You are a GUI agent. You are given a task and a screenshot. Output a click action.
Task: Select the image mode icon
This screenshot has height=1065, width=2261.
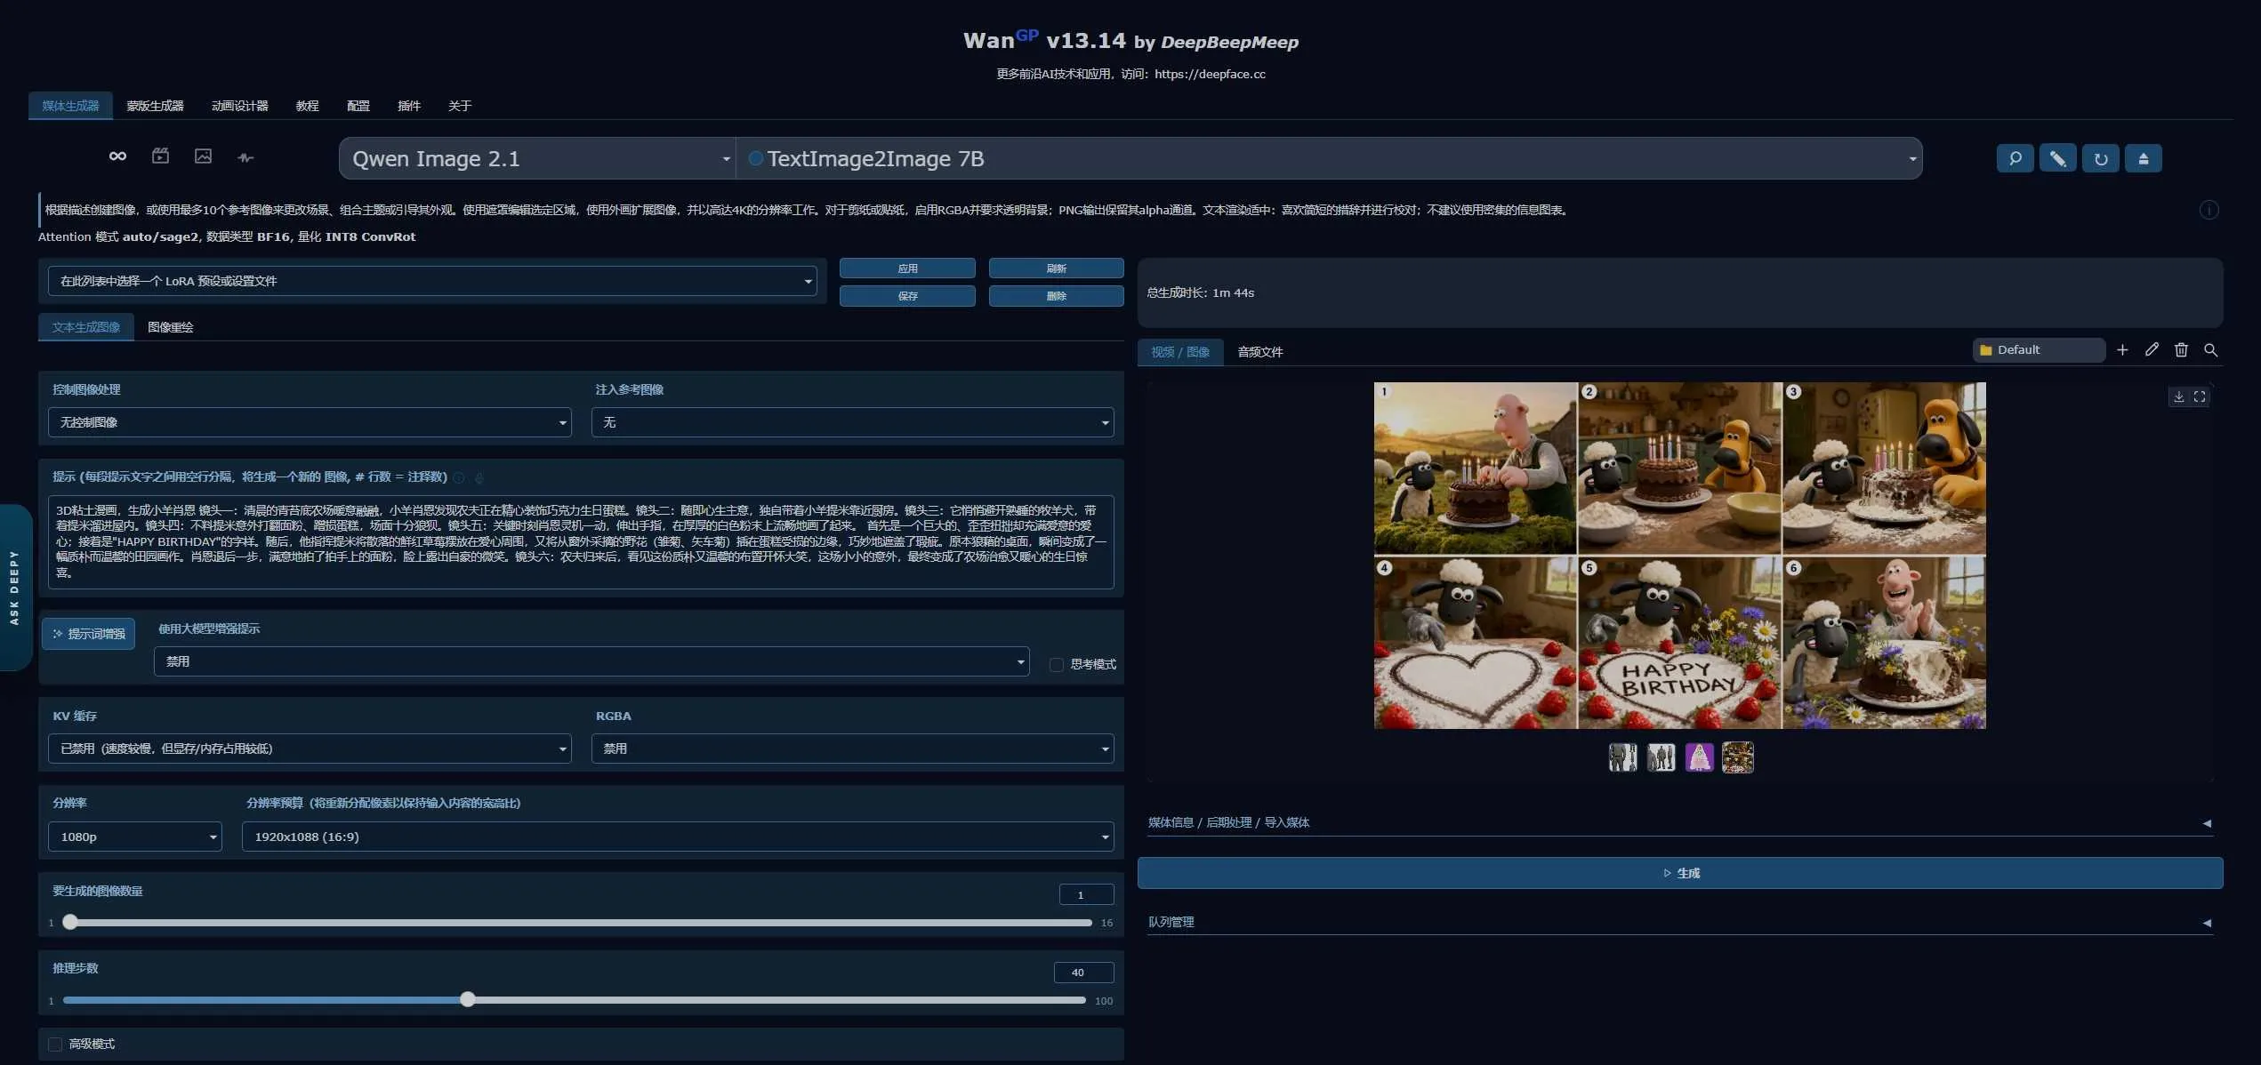(203, 156)
